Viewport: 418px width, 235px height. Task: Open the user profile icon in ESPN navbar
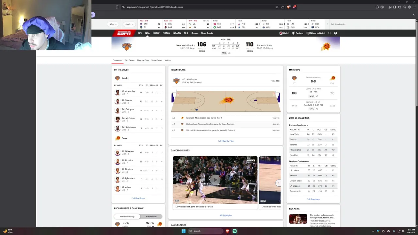pyautogui.click(x=335, y=33)
